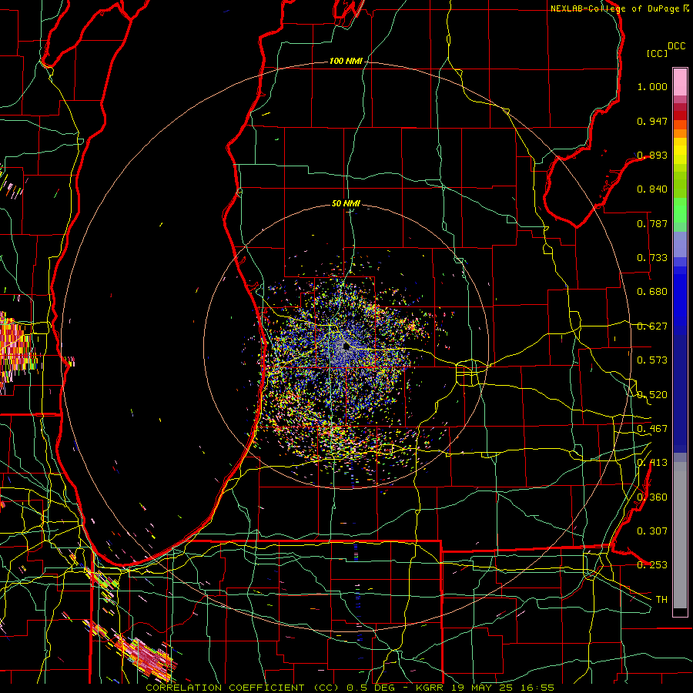Select the 0.893 scale label
Viewport: 693px width, 693px height.
click(652, 155)
